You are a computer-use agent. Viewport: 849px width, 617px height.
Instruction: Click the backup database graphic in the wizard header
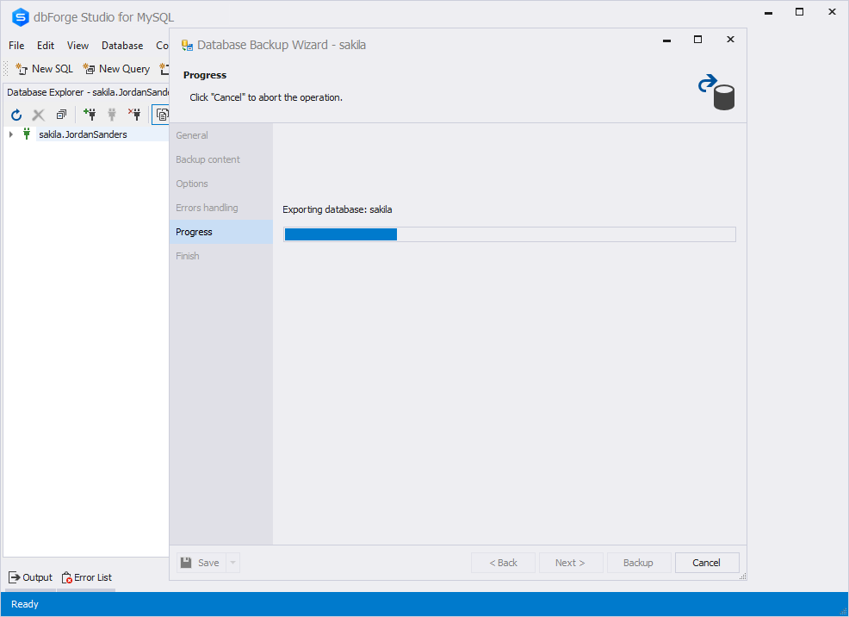[x=716, y=92]
